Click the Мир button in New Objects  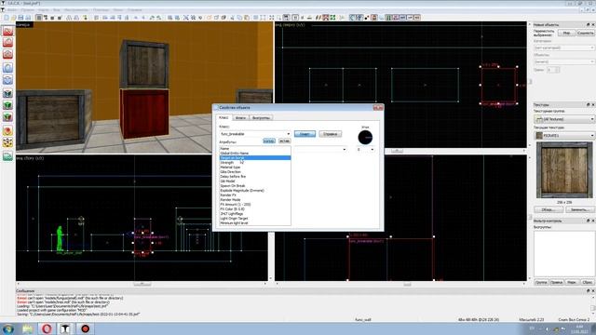pos(566,33)
